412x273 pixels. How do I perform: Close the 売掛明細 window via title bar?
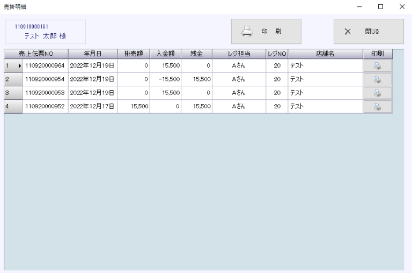pyautogui.click(x=402, y=7)
